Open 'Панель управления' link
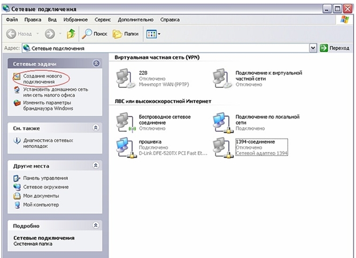Screen dimensions: 356x258 click(x=45, y=178)
